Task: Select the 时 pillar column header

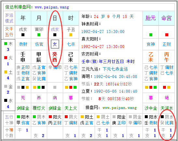Action: (x=71, y=18)
